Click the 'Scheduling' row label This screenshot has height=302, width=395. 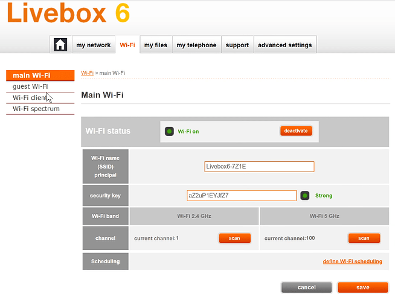[x=106, y=262]
